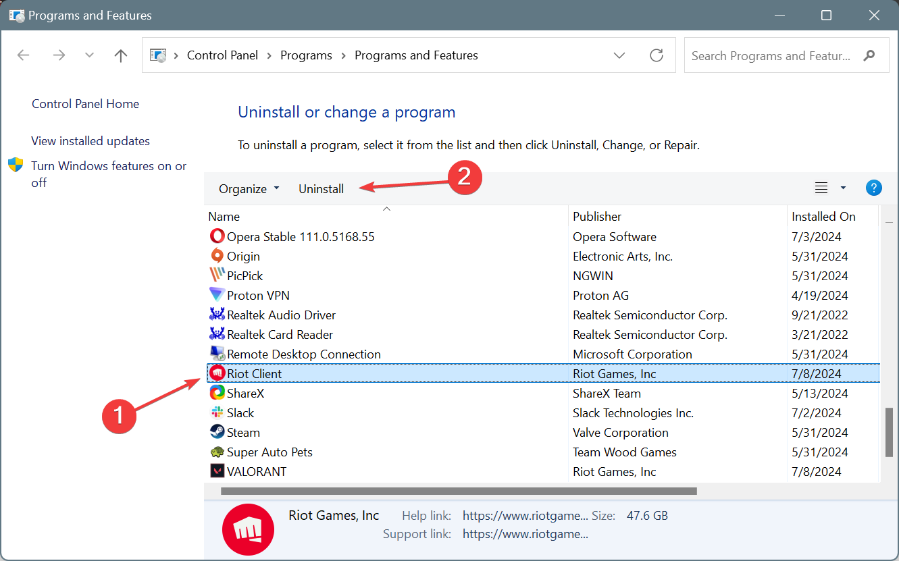This screenshot has height=561, width=899.
Task: Select the Realtek Card Reader name
Action: 280,335
